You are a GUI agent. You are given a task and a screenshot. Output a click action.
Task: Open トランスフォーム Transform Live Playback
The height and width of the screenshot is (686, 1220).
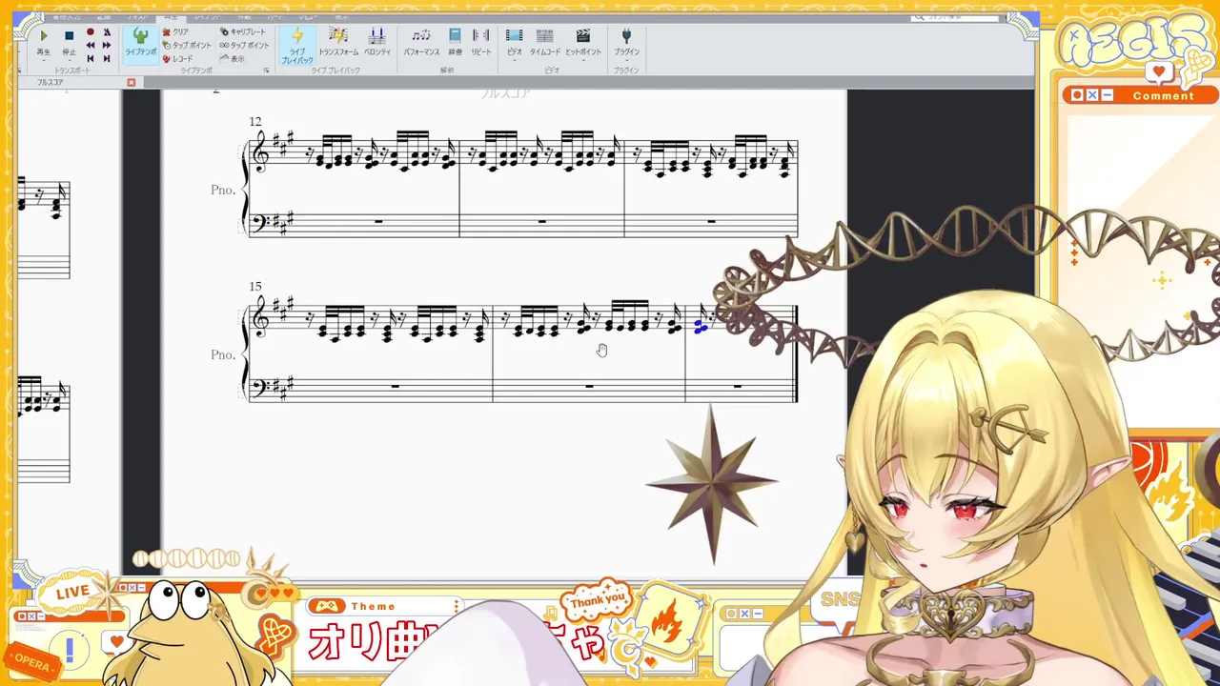338,42
